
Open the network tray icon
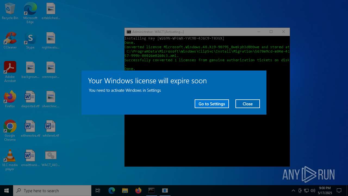(x=306, y=191)
